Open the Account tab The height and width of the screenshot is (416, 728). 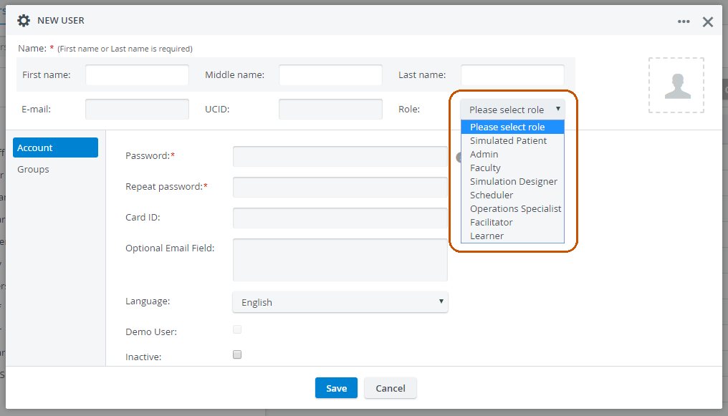pos(55,147)
